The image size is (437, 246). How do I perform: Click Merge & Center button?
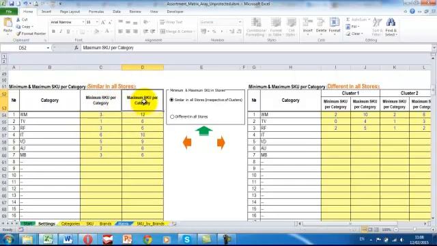coord(178,31)
